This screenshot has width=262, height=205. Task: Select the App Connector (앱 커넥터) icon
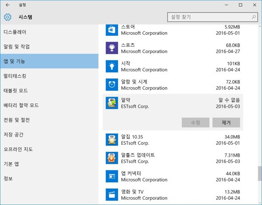tap(112, 176)
